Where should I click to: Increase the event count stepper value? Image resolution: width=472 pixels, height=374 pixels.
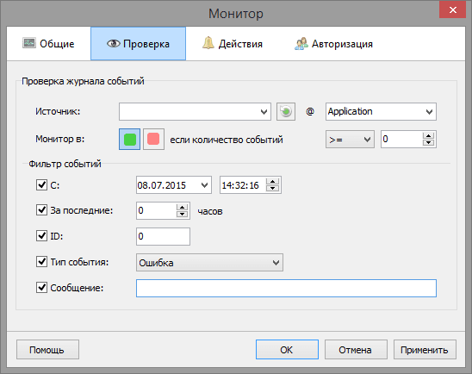coord(428,135)
